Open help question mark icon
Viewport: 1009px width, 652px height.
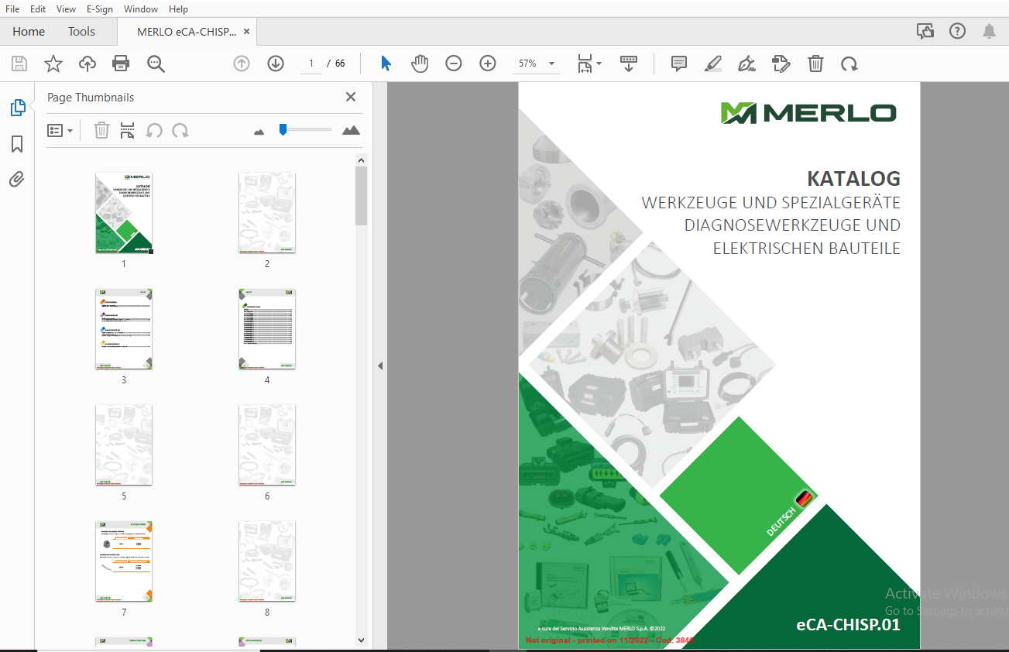click(957, 31)
